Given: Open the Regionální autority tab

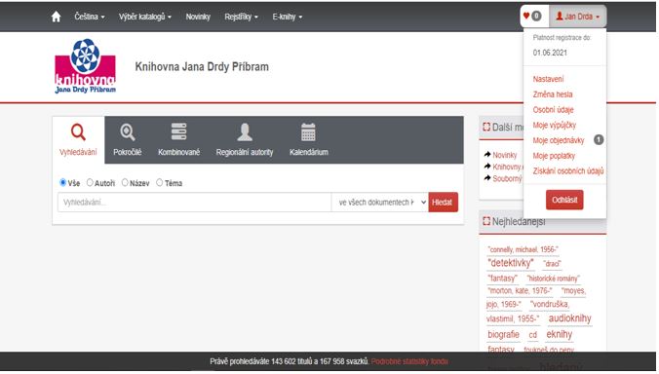Looking at the screenshot, I should 245,140.
